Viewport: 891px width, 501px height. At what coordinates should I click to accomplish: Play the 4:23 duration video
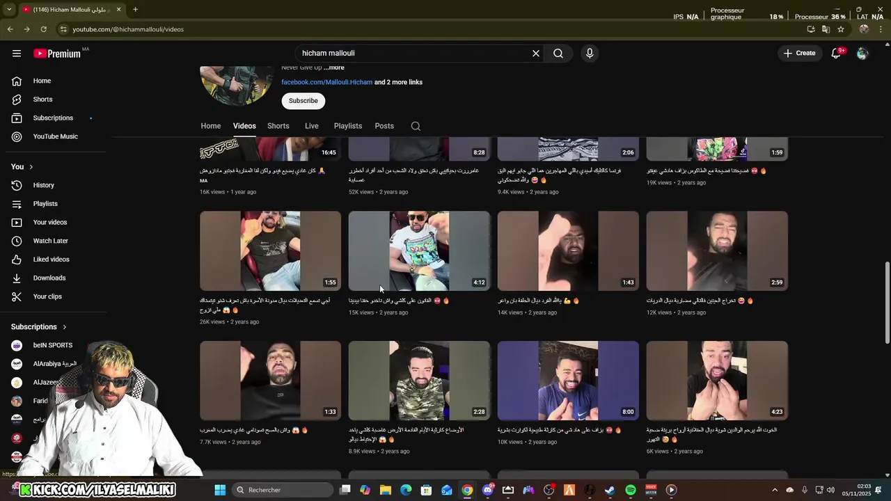coord(717,381)
